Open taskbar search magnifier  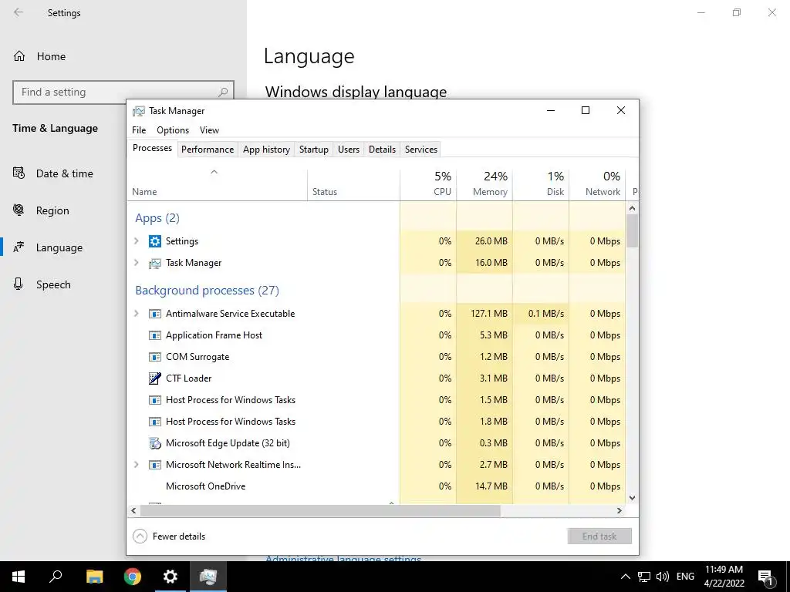coord(56,577)
